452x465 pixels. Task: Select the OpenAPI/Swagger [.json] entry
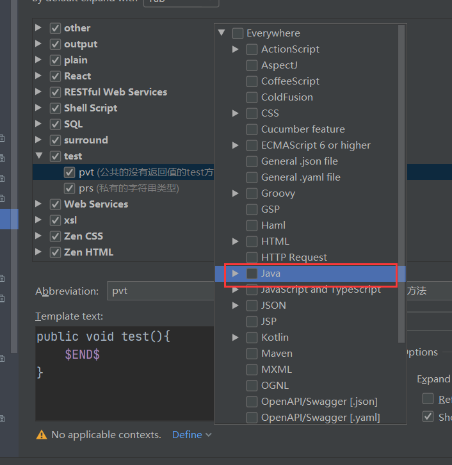319,402
